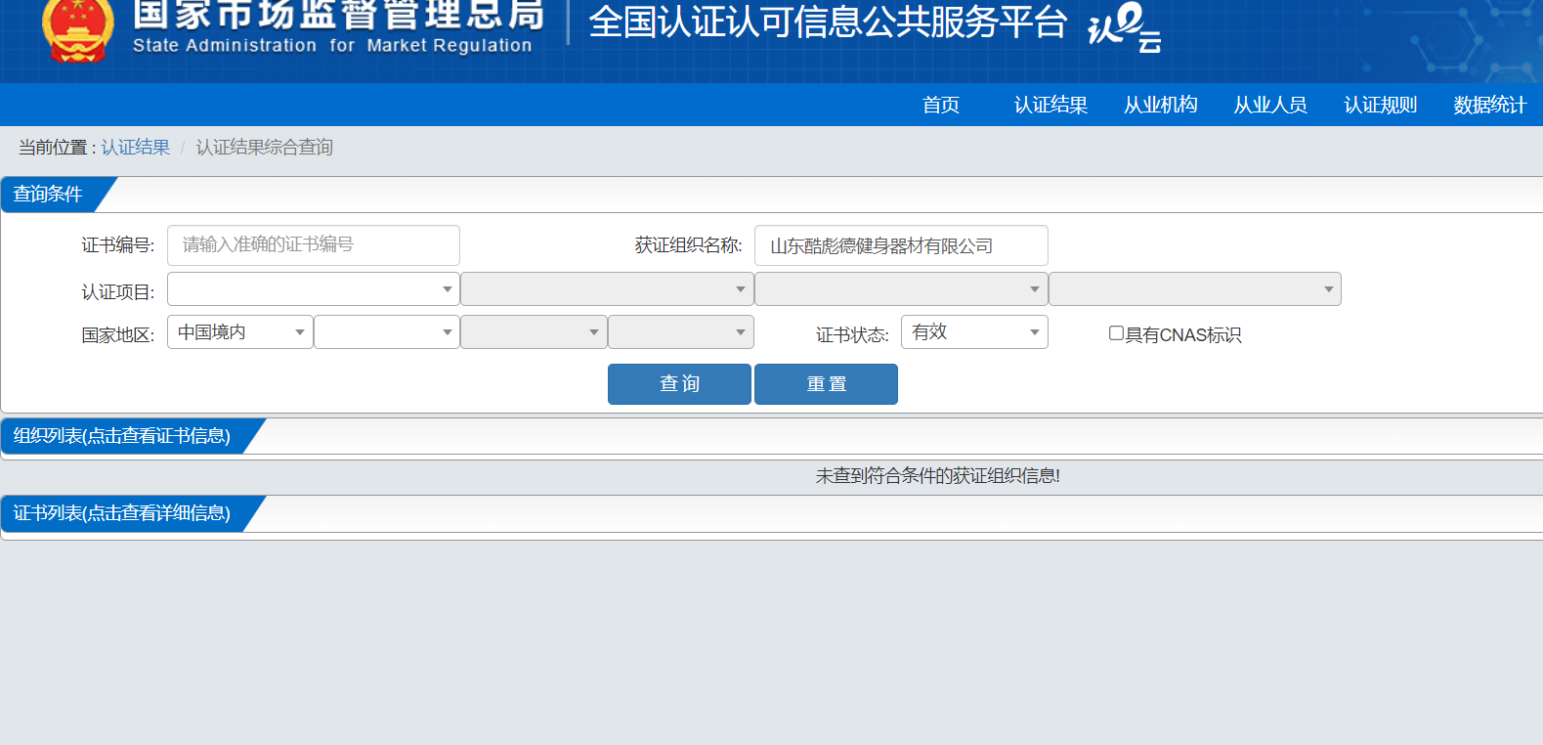Click the 认证结果综合查询 breadcrumb text
Screen dimensions: 1543x745
tap(264, 147)
